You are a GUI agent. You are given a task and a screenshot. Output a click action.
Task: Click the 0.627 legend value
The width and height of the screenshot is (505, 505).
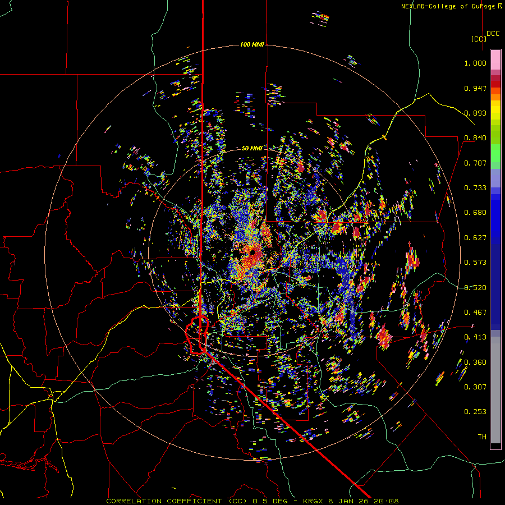pos(475,238)
